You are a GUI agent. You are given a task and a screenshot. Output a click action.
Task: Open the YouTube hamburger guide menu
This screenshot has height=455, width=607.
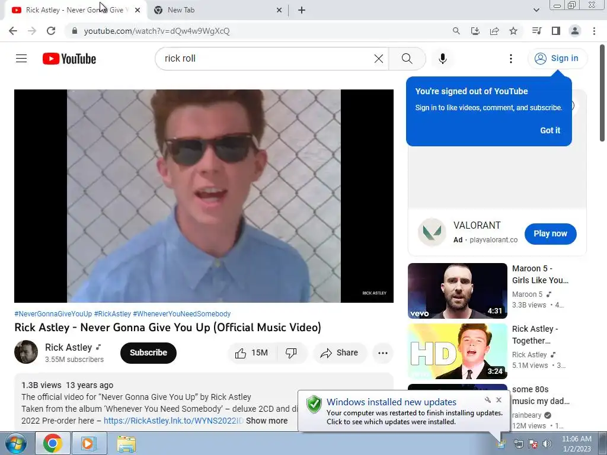point(21,59)
